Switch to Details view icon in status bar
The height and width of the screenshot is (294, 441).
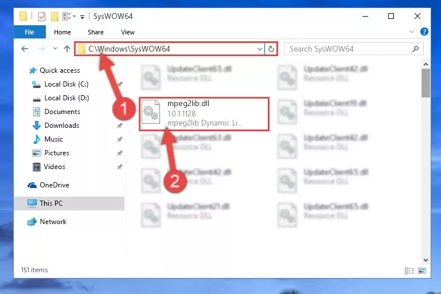click(x=409, y=271)
